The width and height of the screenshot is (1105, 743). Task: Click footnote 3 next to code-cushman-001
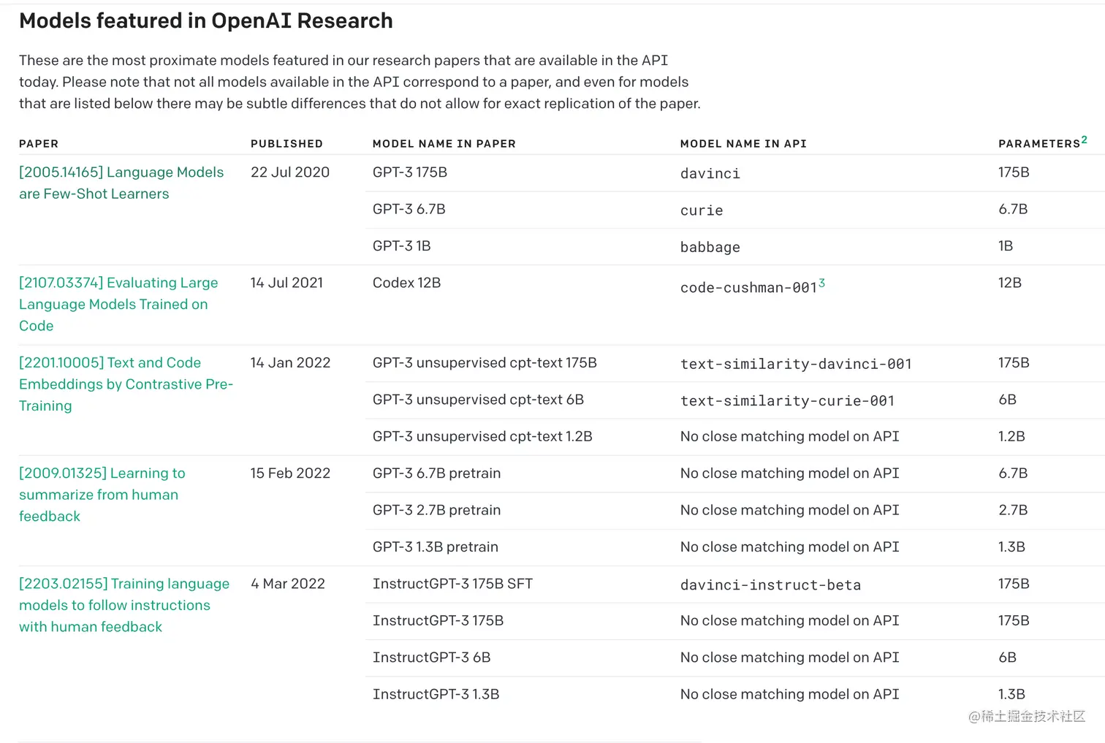click(x=822, y=283)
